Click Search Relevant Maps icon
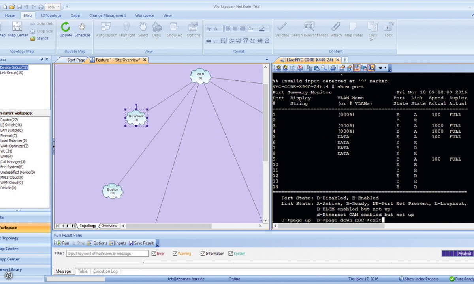Image resolution: width=474 pixels, height=284 pixels. tap(309, 27)
